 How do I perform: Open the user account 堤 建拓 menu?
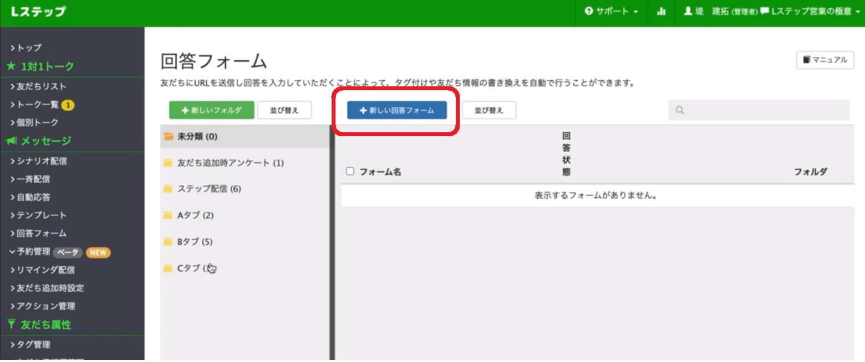pos(720,11)
